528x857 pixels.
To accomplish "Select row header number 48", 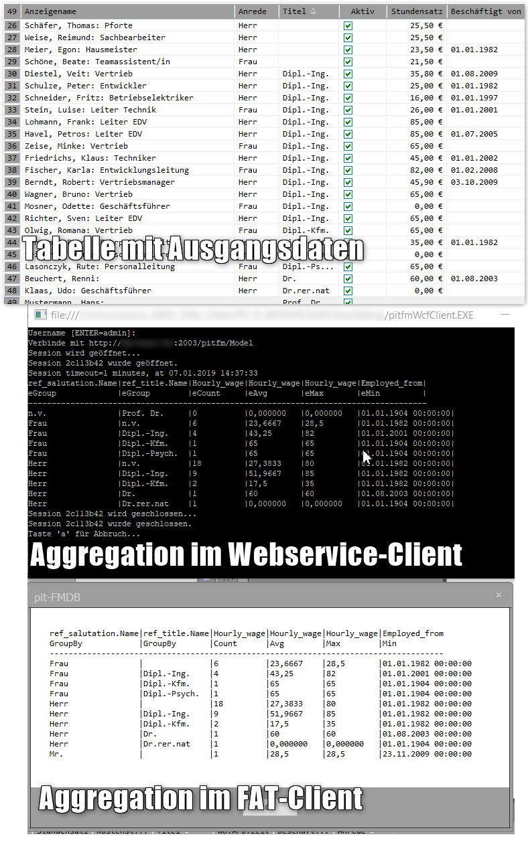I will pos(12,291).
